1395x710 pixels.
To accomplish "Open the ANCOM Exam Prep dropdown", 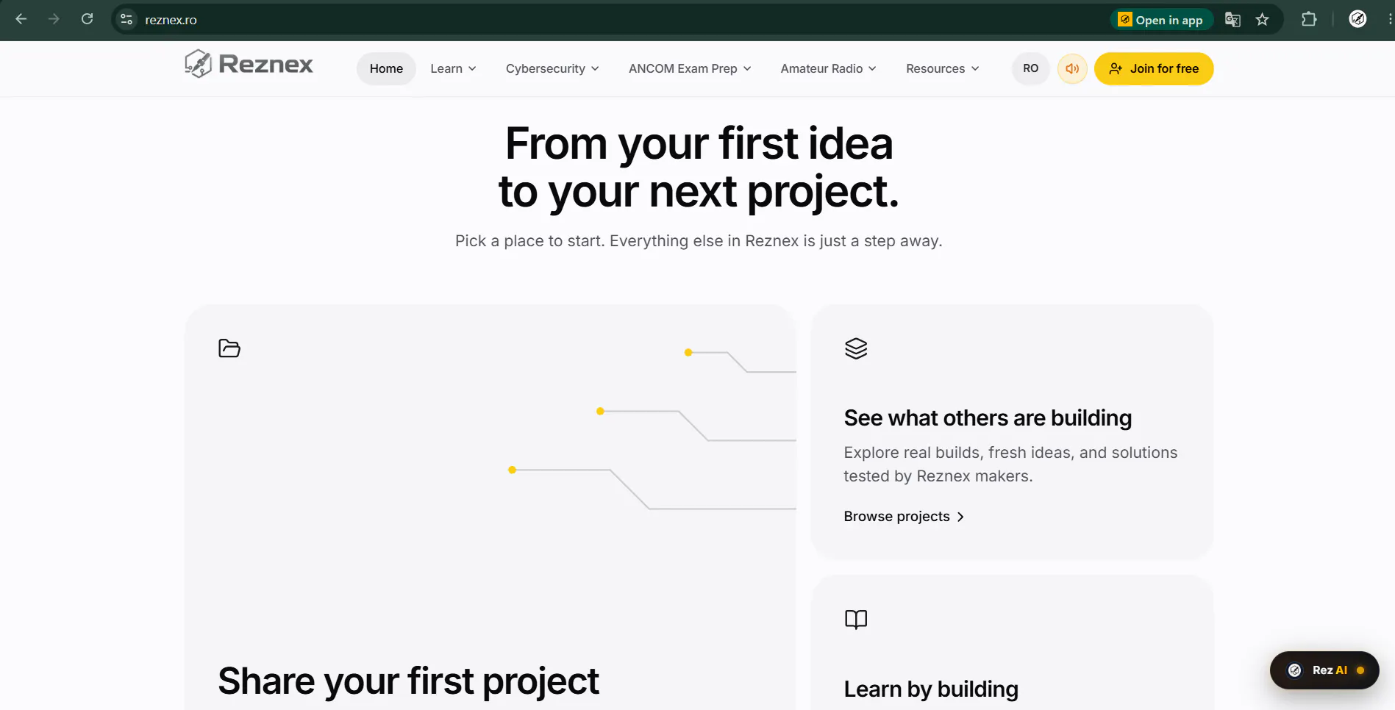I will [690, 68].
